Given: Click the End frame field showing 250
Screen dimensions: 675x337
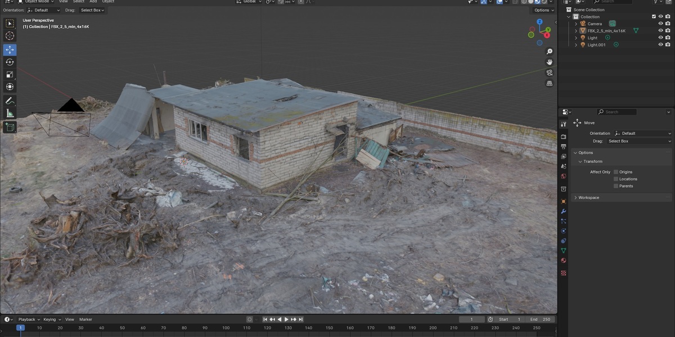Looking at the screenshot, I should coord(541,320).
